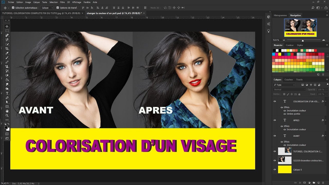Select the Eyedropper tool
Image resolution: width=329 pixels, height=185 pixels.
click(x=7, y=53)
